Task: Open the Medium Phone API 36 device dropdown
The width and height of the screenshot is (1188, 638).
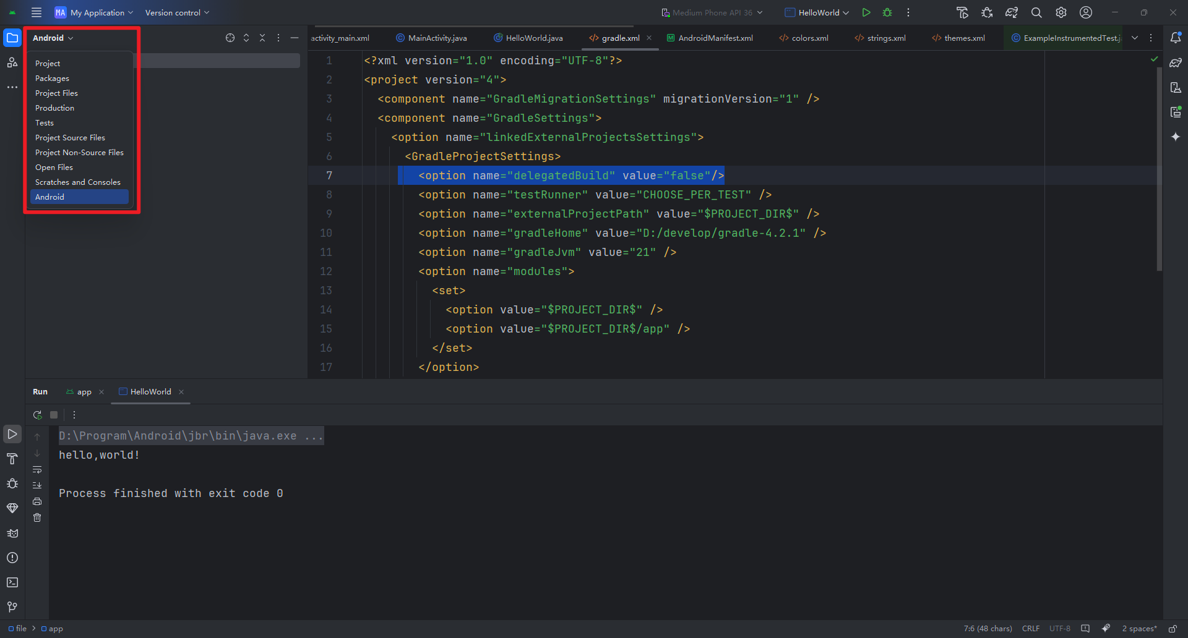Action: [x=712, y=12]
